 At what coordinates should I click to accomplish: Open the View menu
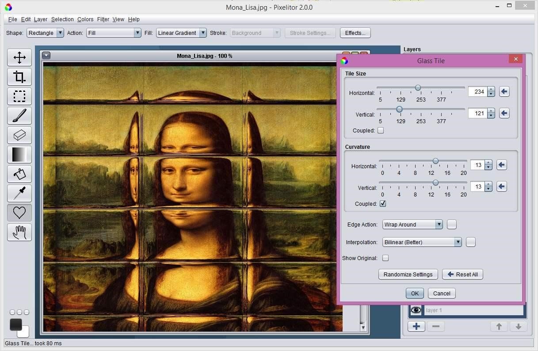pos(118,19)
